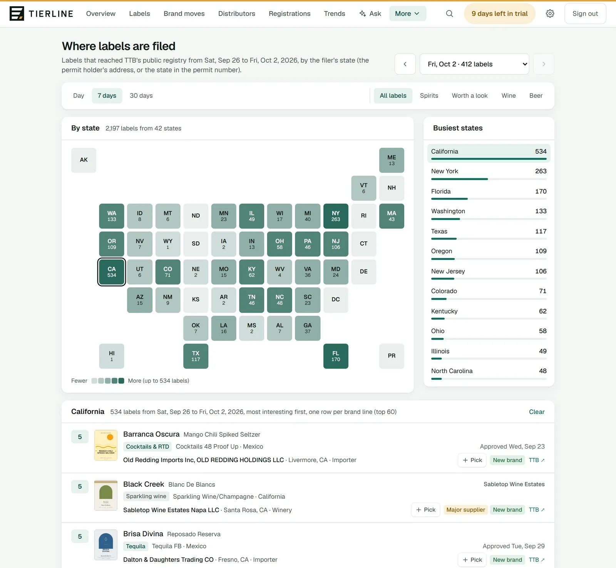Click the Sign out button

pos(585,13)
